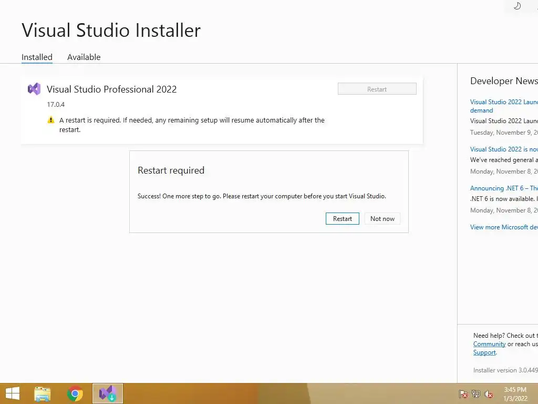Image resolution: width=538 pixels, height=404 pixels.
Task: Click the muted volume tray icon
Action: click(488, 394)
